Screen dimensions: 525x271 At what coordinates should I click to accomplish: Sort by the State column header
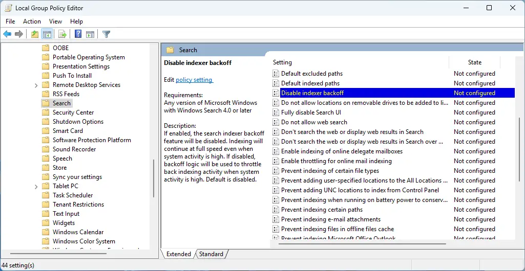pos(474,62)
